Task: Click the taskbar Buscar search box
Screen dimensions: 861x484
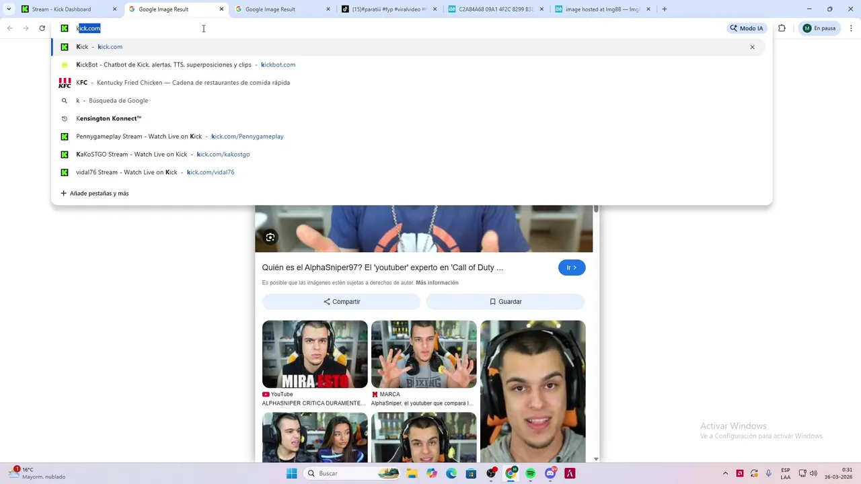Action: tap(353, 473)
